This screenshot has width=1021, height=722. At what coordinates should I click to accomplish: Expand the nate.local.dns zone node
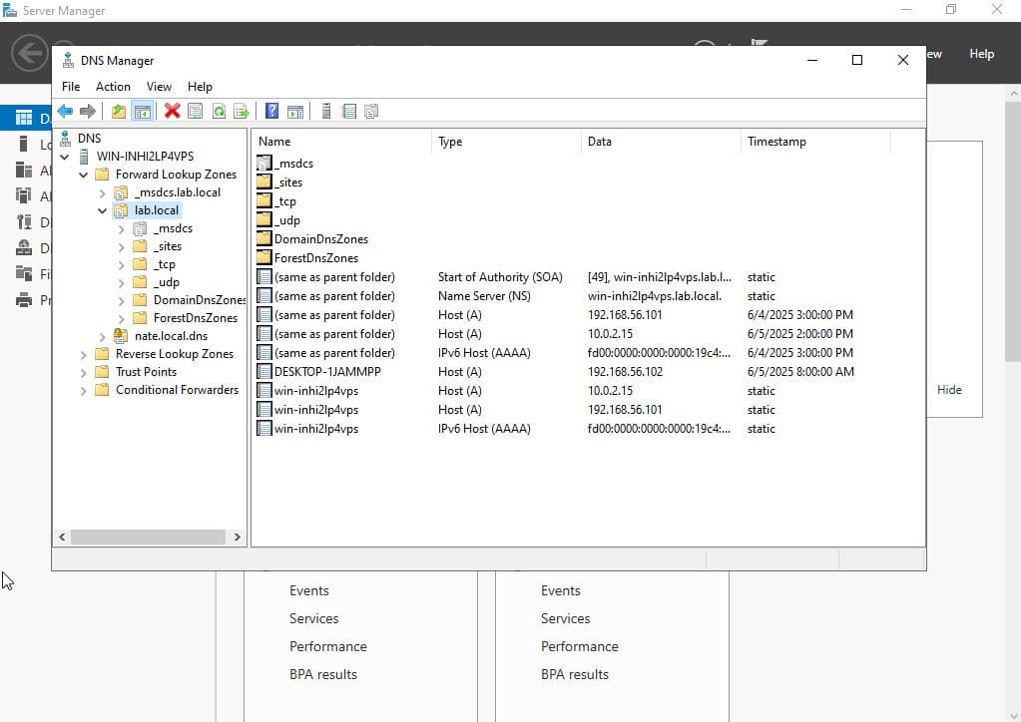tap(103, 337)
